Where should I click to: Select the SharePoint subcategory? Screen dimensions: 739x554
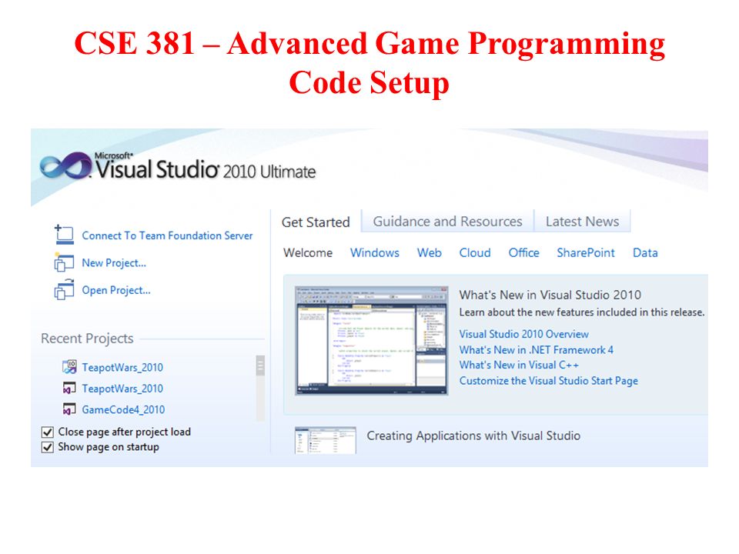[586, 253]
